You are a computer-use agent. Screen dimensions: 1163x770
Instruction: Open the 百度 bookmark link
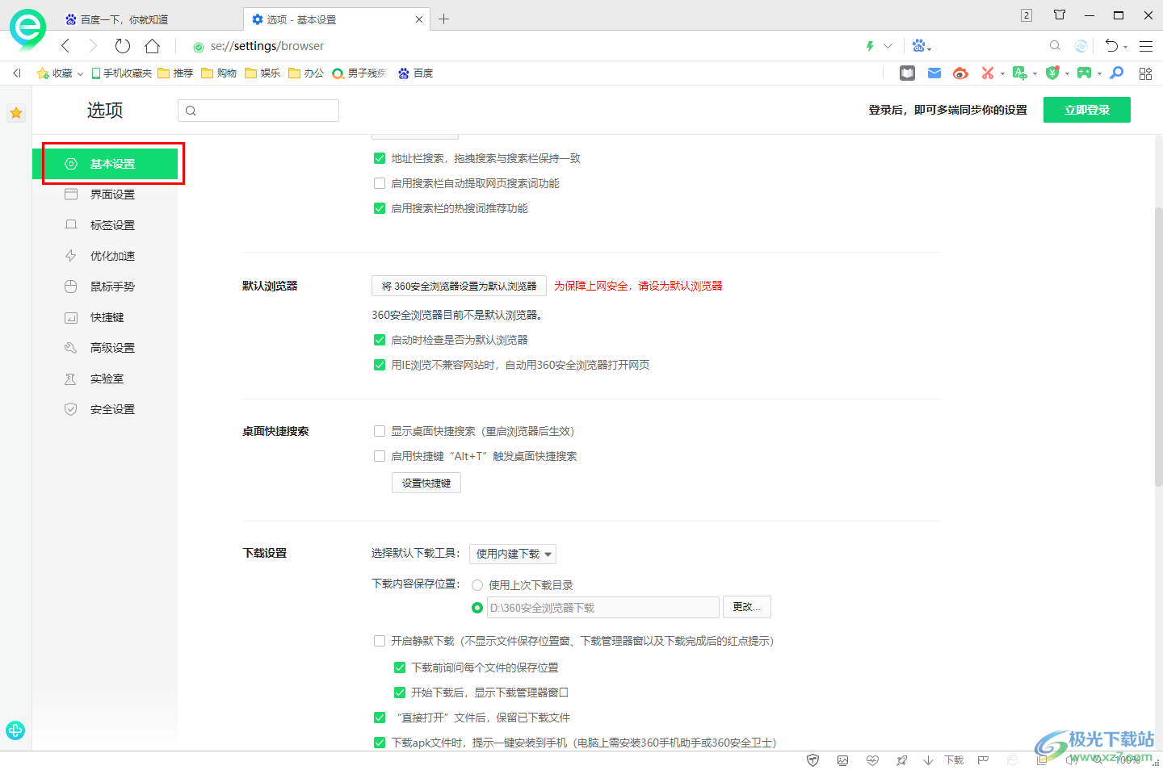click(416, 73)
